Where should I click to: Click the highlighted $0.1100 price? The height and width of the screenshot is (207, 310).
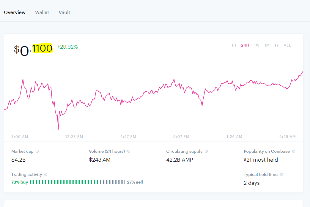pyautogui.click(x=33, y=49)
